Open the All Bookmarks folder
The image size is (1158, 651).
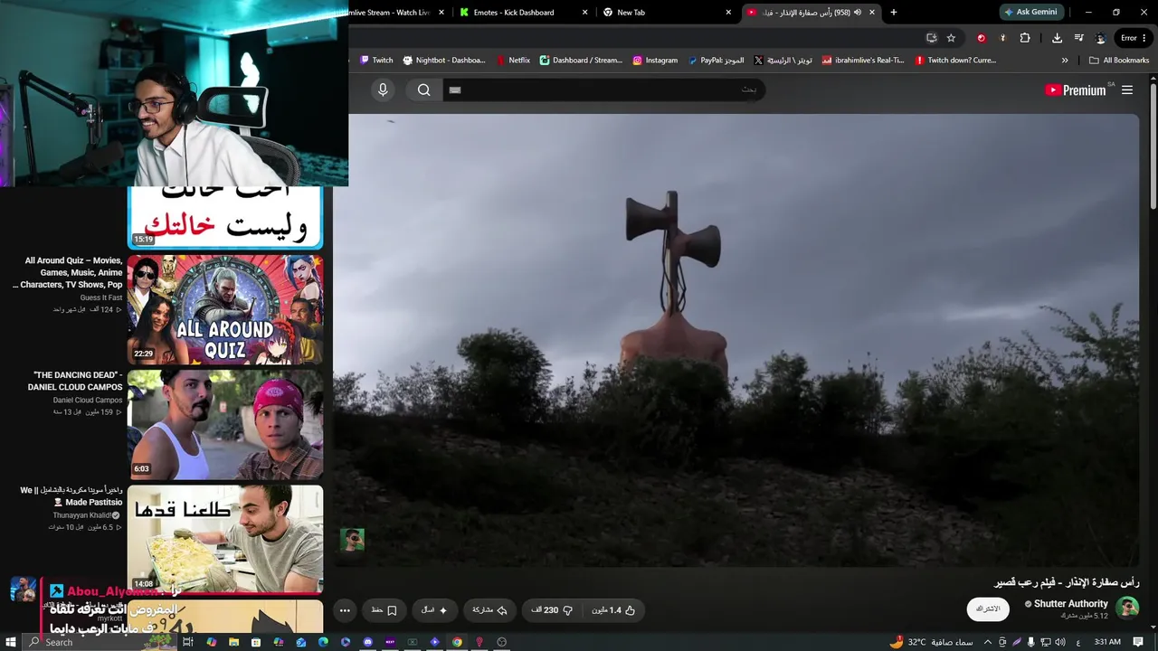[1119, 61]
